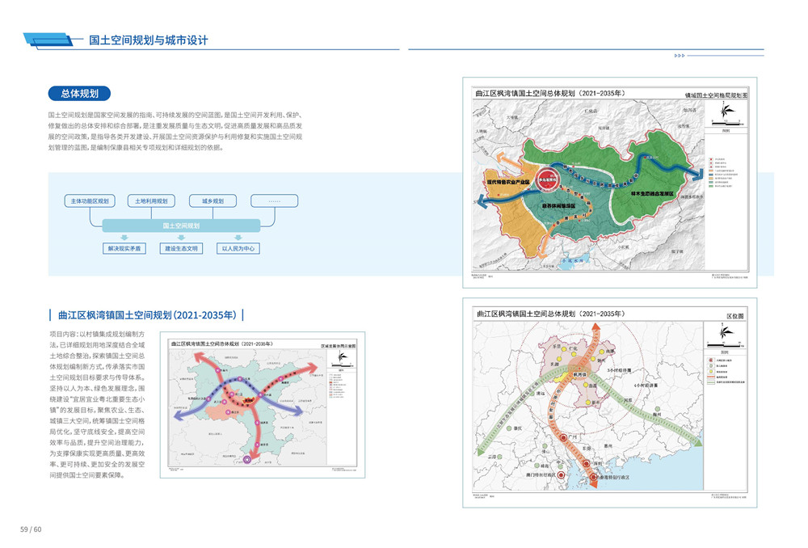This screenshot has width=808, height=548.
Task: Click the north arrow compass on the 区域发展协同示意图 map
Action: (x=342, y=356)
